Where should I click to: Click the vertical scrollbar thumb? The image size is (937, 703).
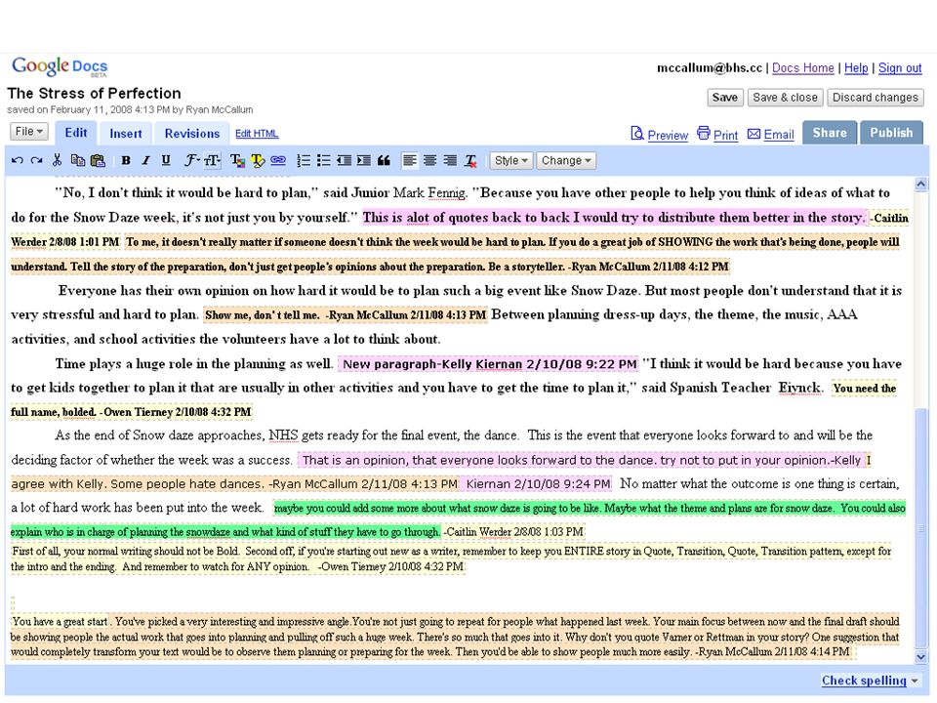tap(920, 528)
